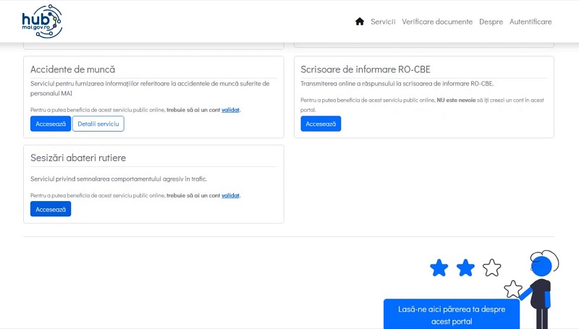Click the first filled blue star
The image size is (579, 329).
click(x=439, y=268)
